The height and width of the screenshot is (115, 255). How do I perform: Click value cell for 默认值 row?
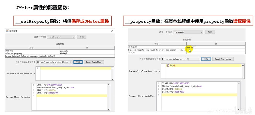coord(216,52)
